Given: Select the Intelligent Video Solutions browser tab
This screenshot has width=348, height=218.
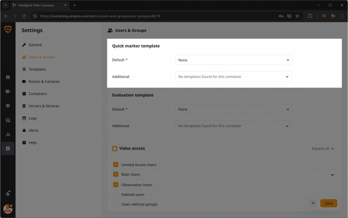Looking at the screenshot, I should click(40, 5).
